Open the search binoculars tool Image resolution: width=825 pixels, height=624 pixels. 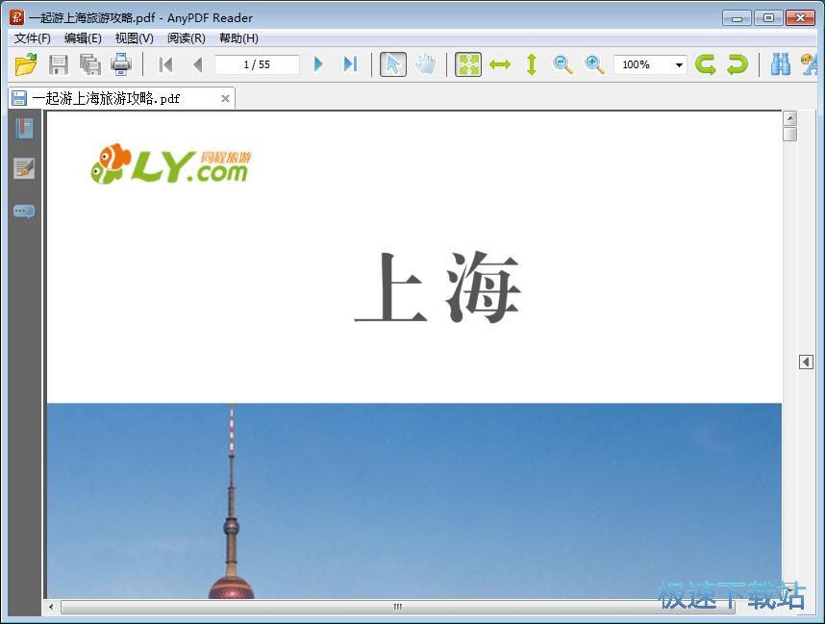(780, 64)
